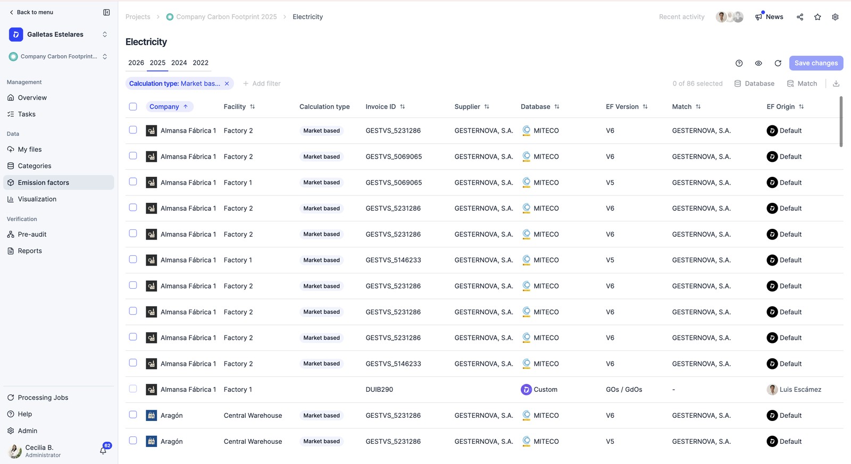851x464 pixels.
Task: Star this page as favorite
Action: pos(817,17)
